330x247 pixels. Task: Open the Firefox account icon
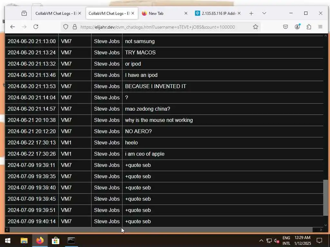(297, 27)
